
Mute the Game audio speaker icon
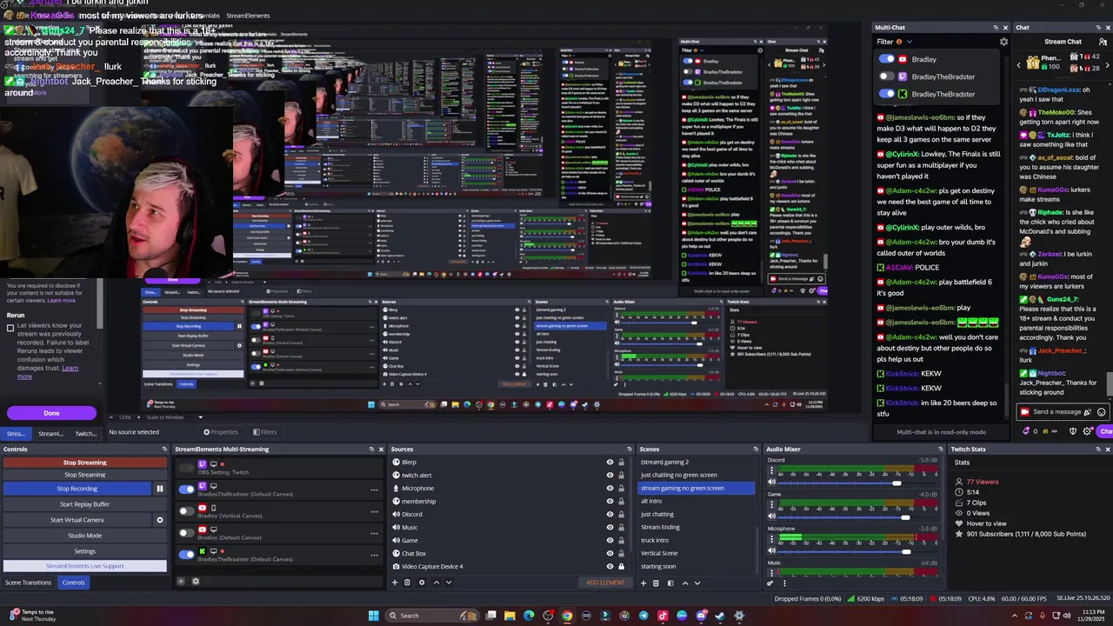click(770, 517)
